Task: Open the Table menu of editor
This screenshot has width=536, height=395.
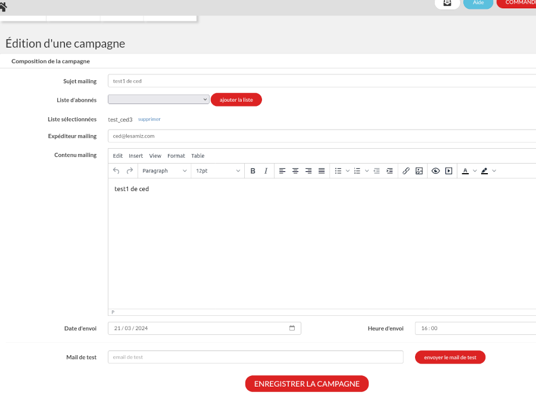Action: (198, 156)
